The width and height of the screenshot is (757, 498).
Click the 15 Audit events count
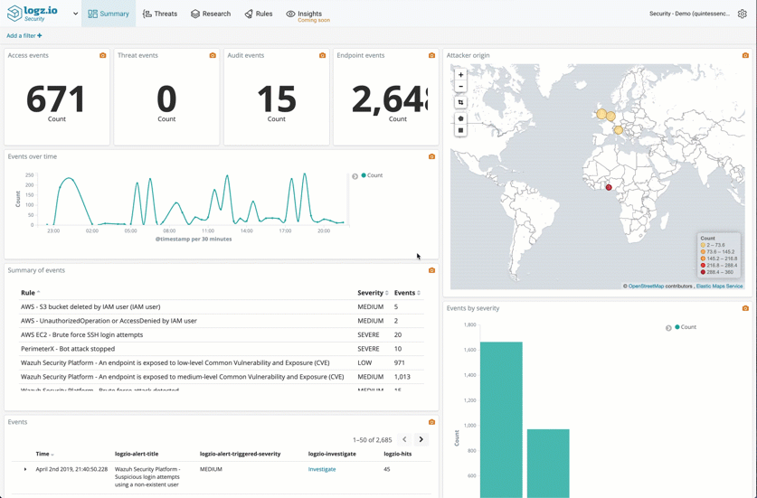tap(276, 99)
